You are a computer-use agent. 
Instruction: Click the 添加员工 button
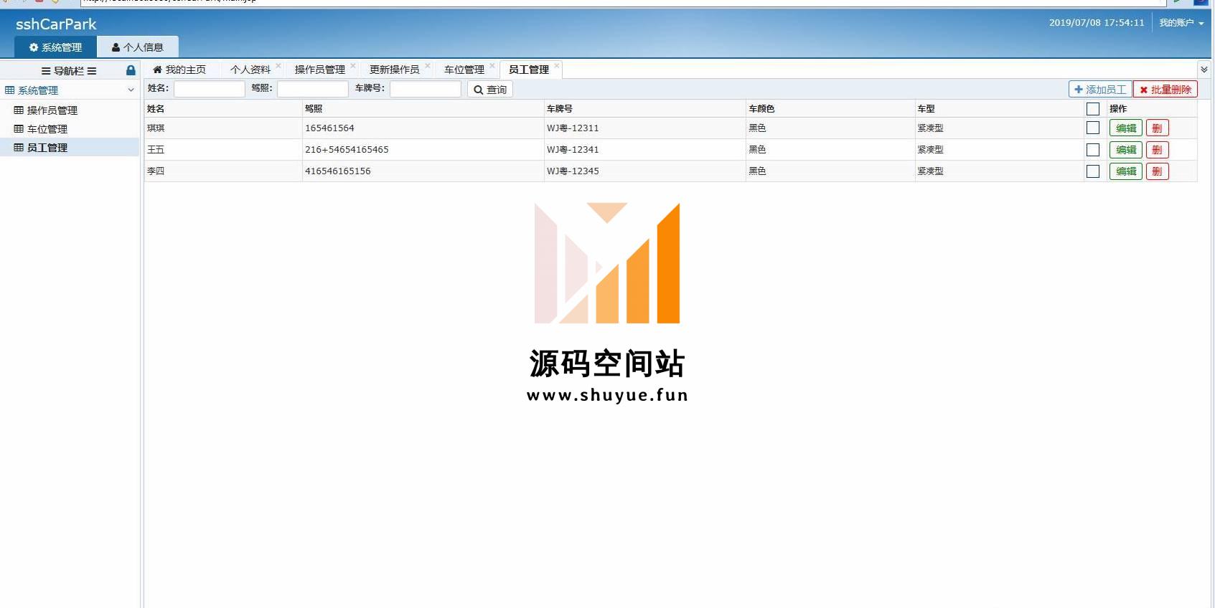1100,90
